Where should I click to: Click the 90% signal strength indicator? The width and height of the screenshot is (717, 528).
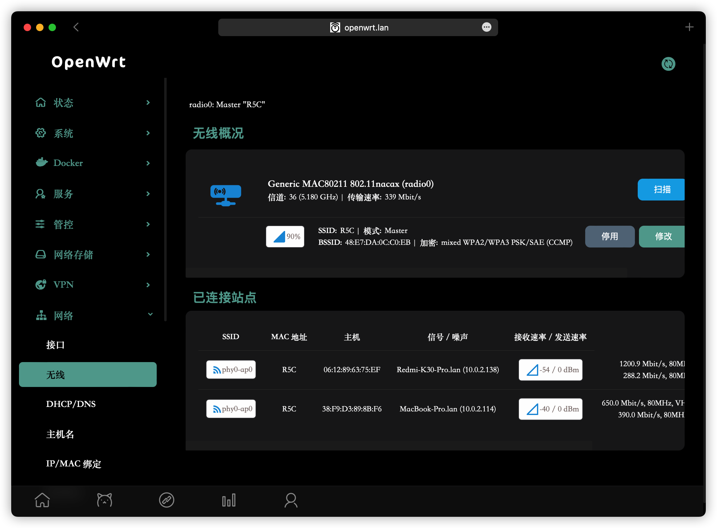point(285,237)
